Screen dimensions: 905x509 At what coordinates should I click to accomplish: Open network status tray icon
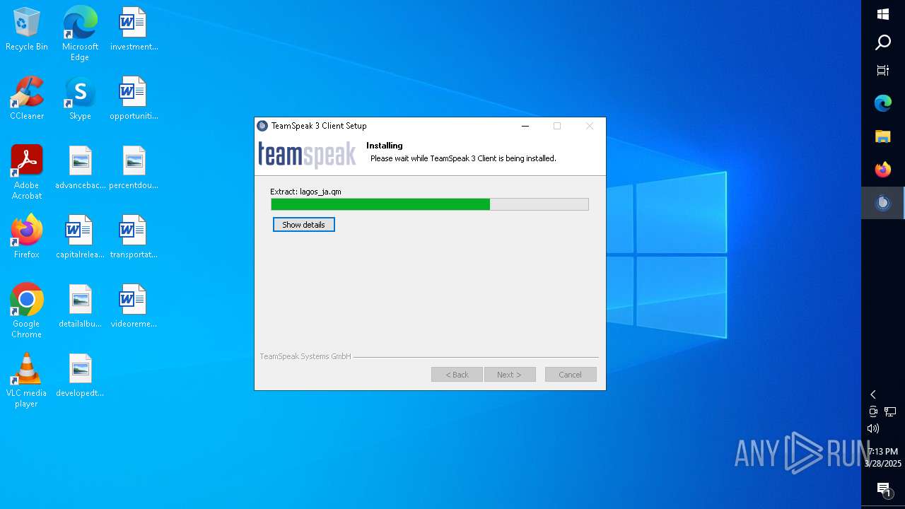coord(890,411)
